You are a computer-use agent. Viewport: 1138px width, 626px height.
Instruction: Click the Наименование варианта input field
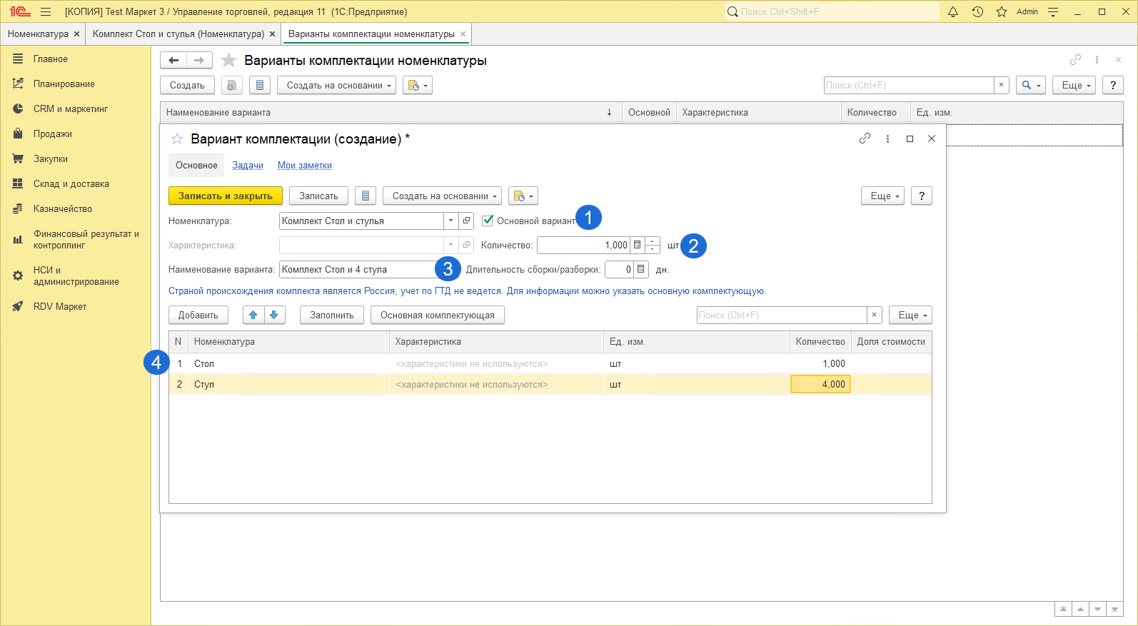click(357, 269)
